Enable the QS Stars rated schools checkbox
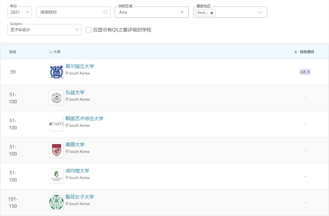329x216 pixels. tap(88, 30)
